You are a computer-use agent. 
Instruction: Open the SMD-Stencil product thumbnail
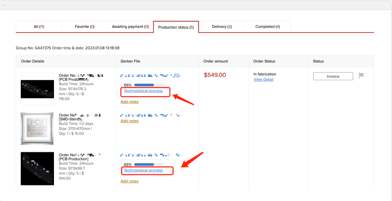click(x=37, y=128)
